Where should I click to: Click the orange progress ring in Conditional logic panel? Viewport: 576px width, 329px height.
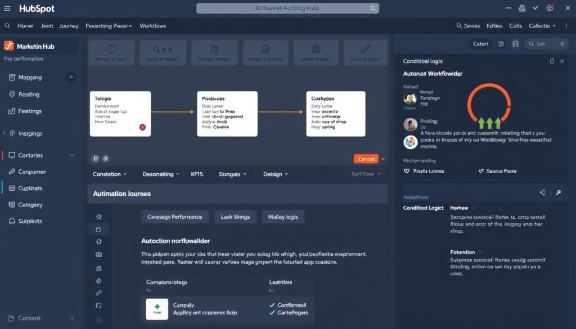488,103
